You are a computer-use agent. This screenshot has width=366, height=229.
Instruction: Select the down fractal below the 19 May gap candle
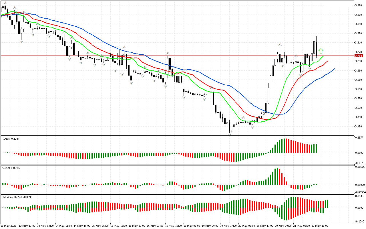point(184,98)
